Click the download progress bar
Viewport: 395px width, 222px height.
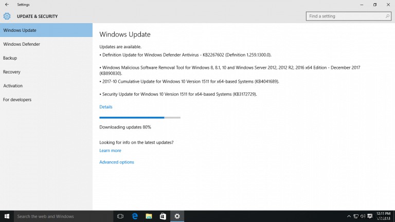click(x=140, y=118)
